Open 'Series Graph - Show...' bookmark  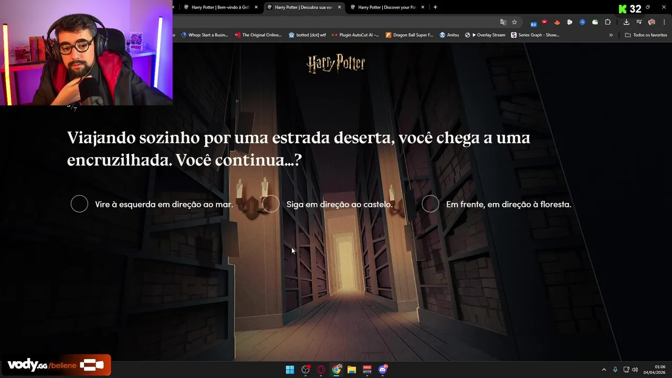pos(535,35)
